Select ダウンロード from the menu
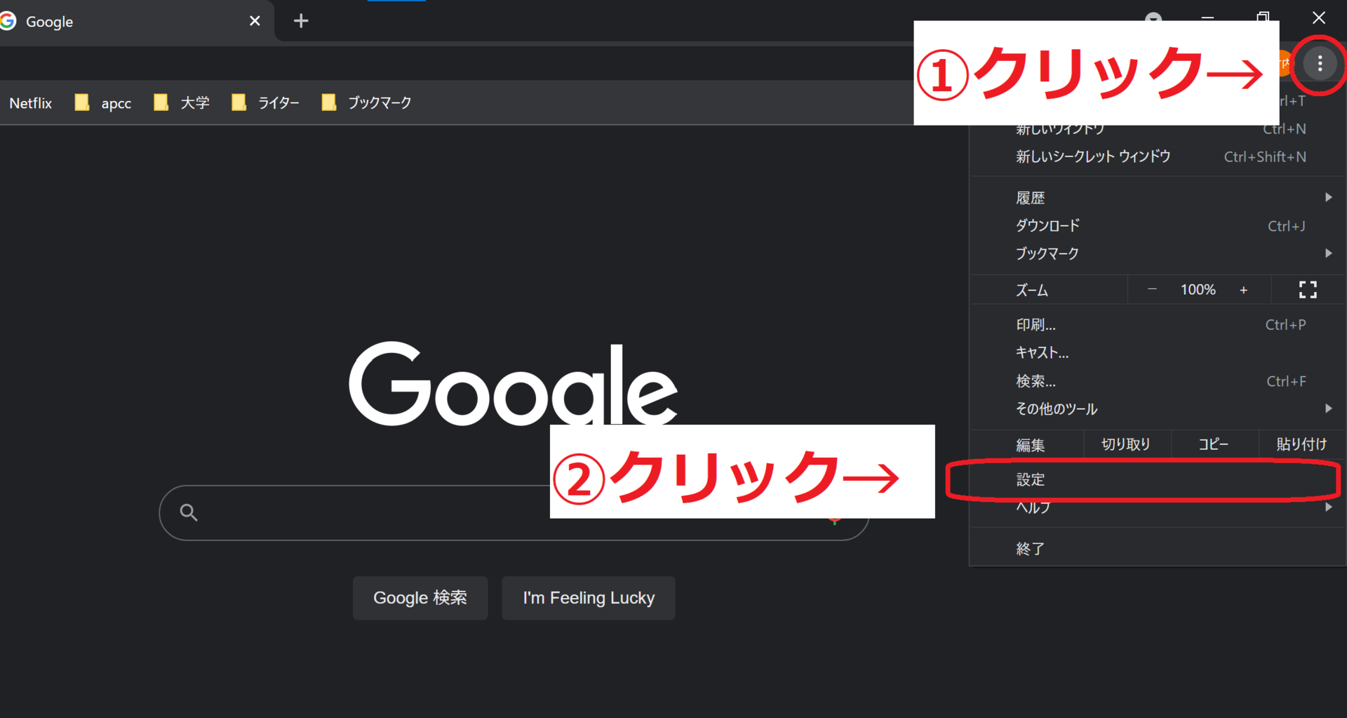This screenshot has height=718, width=1347. coord(1048,226)
